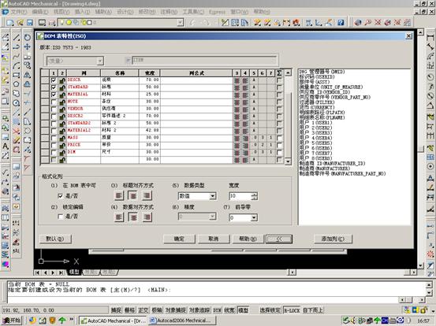Set title alignment to right in format section

147,196
